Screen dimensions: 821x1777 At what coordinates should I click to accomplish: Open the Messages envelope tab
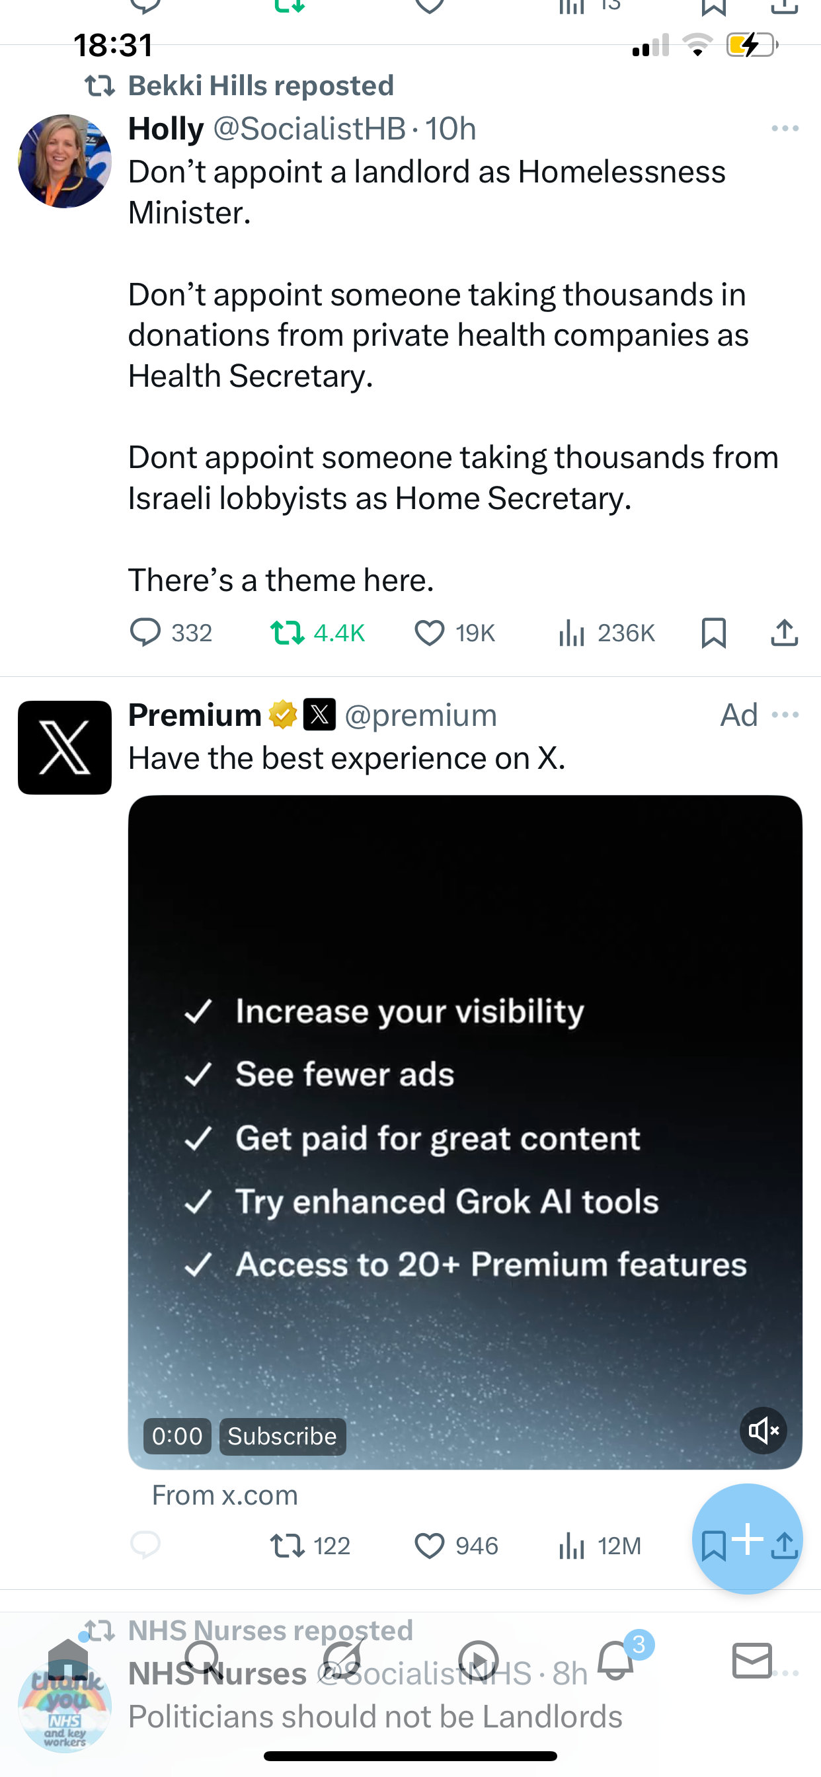pyautogui.click(x=752, y=1660)
